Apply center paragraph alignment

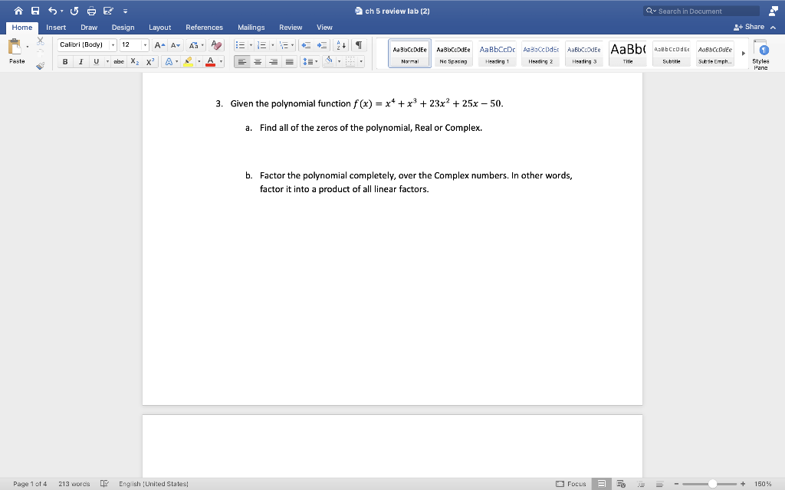click(x=258, y=61)
